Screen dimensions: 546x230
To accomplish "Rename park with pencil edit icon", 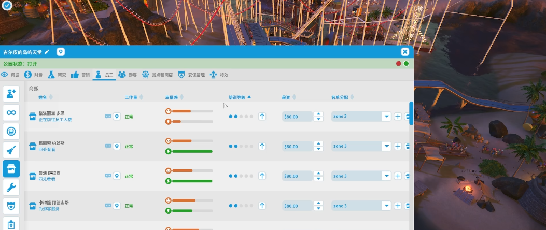I will [x=47, y=52].
